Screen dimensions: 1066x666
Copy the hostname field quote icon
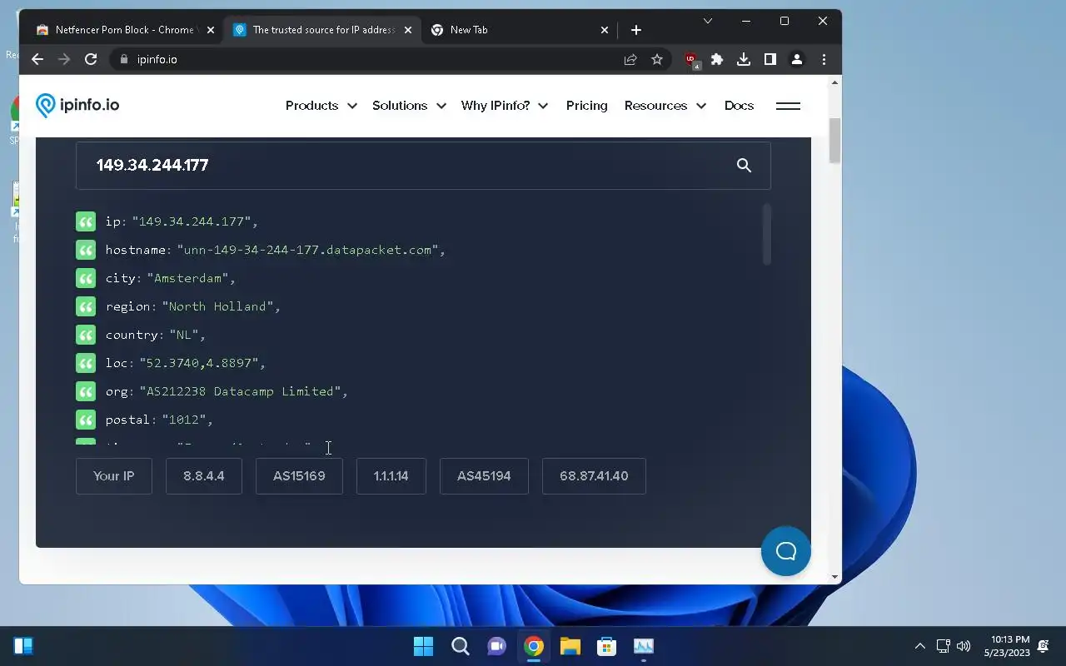point(86,250)
